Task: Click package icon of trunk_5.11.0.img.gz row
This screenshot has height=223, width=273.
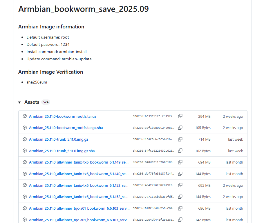Action: pos(25,139)
